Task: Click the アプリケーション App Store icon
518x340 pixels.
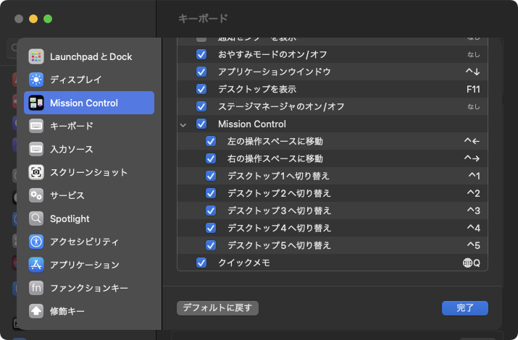Action: [x=37, y=265]
